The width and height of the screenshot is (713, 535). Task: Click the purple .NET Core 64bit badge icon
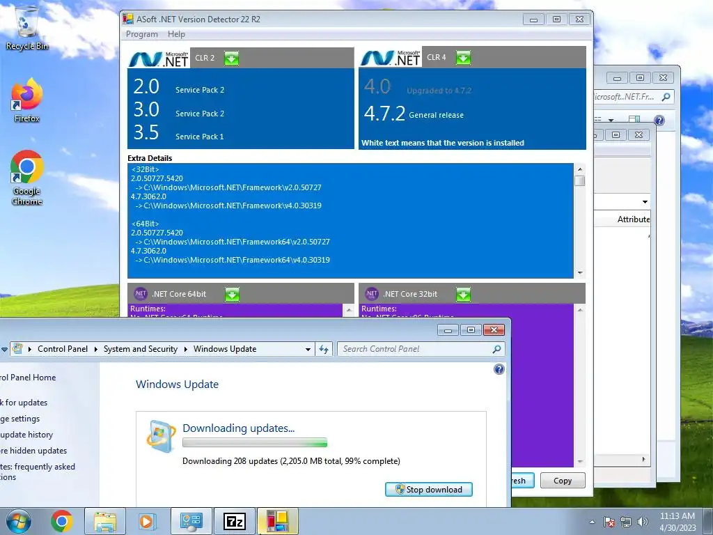point(141,294)
